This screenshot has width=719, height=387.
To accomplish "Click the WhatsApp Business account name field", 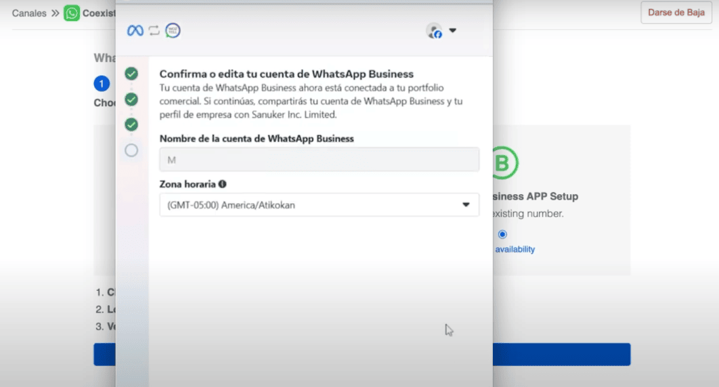I will click(x=319, y=160).
